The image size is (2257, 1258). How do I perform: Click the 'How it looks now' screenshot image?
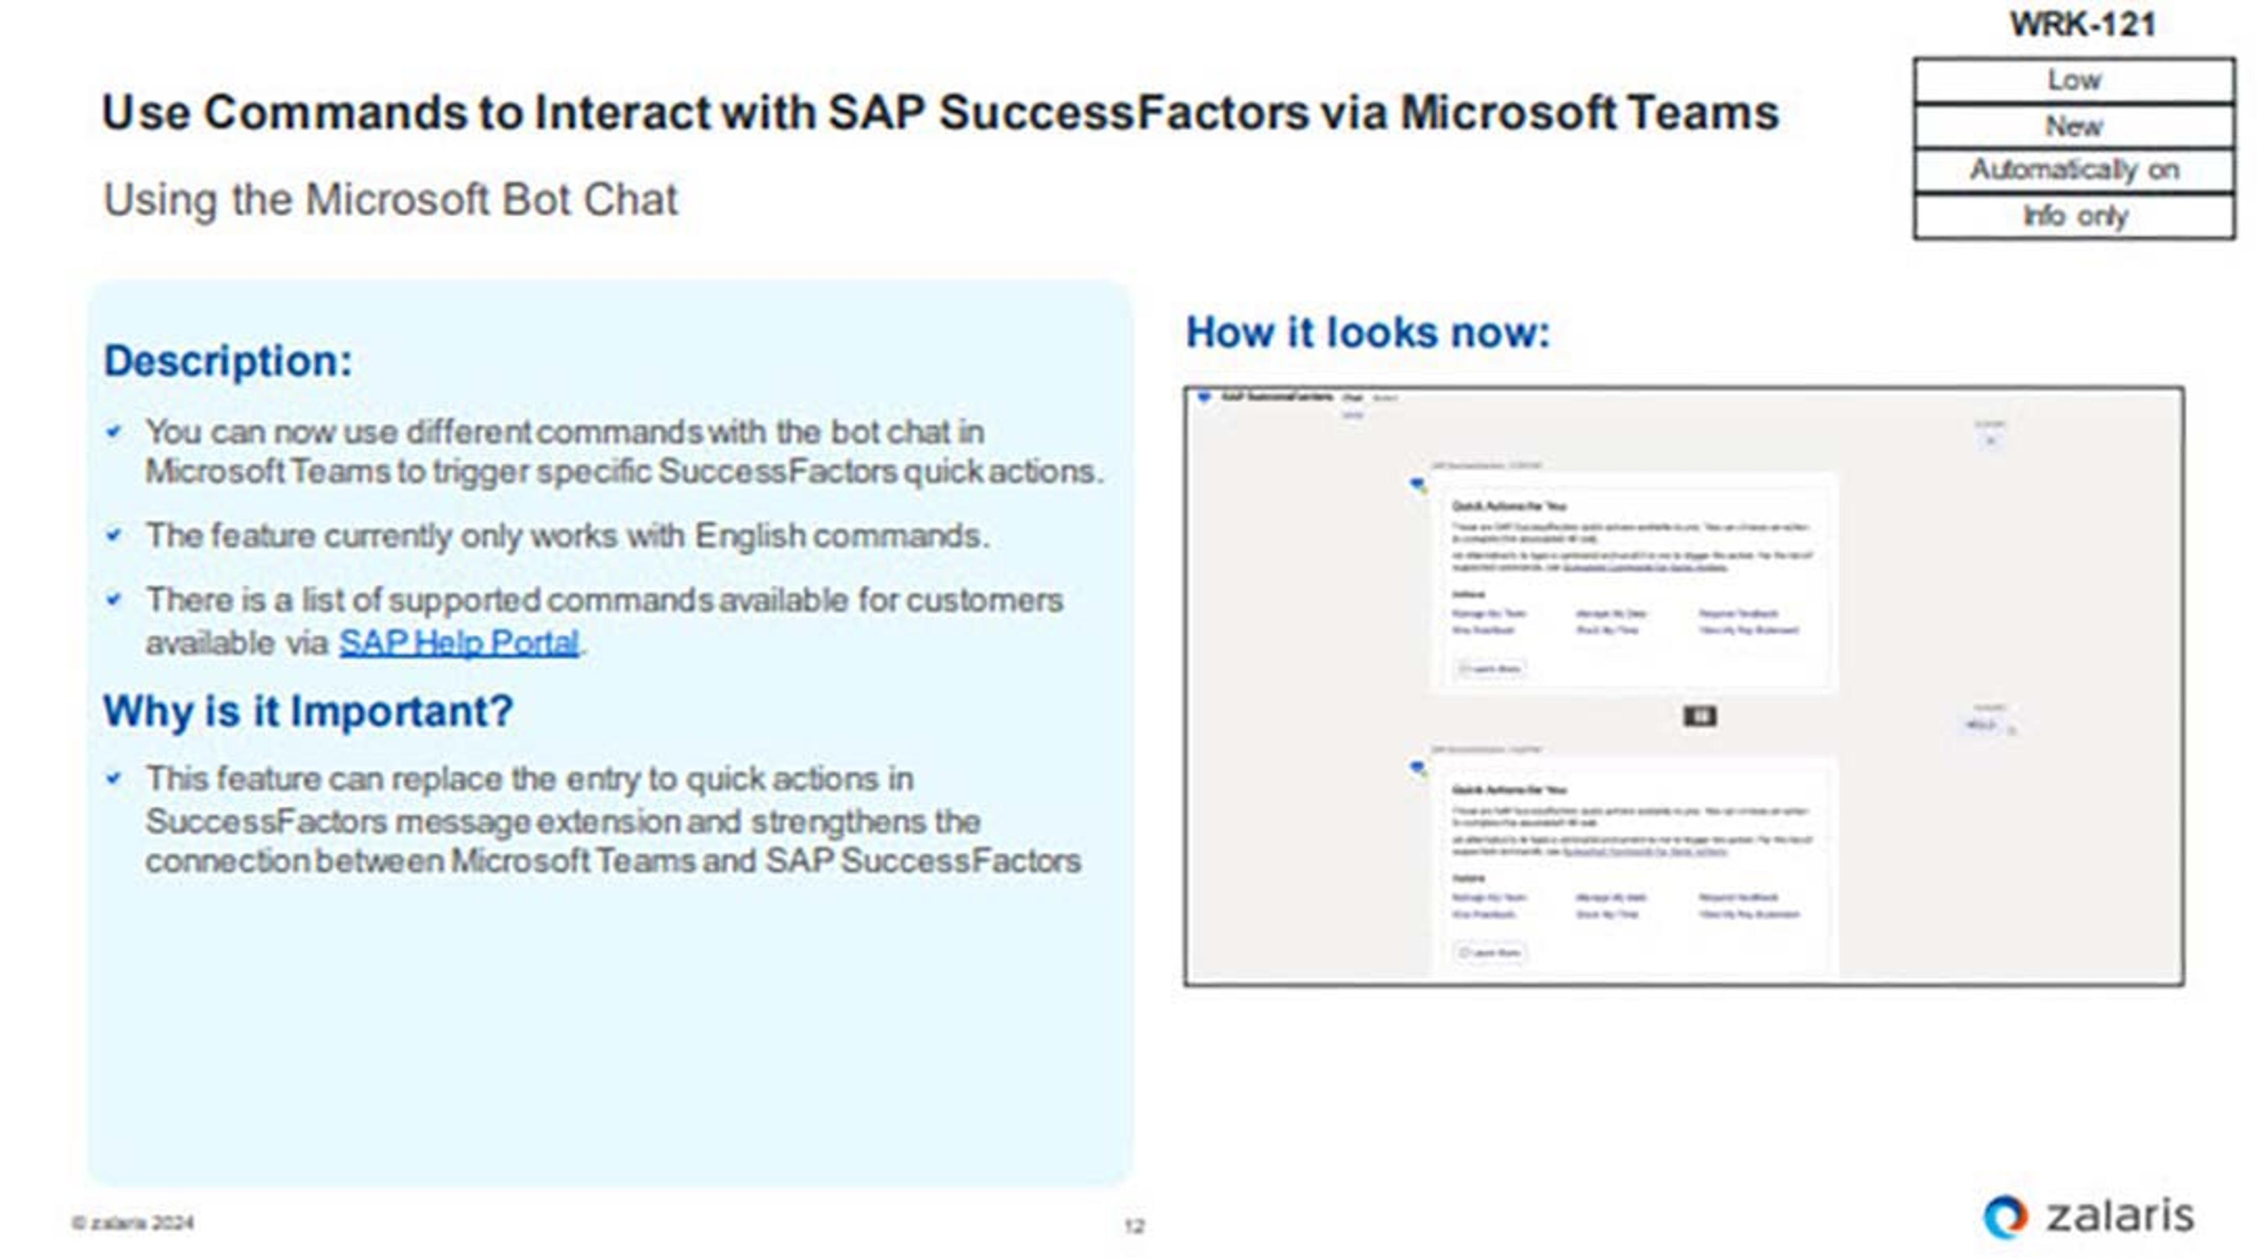[x=1683, y=686]
